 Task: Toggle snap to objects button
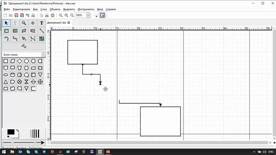103,15
